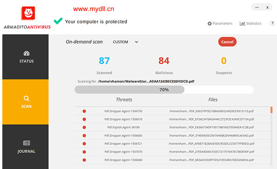Click the scanning file path ending ADAA1243BEC826FEDCD.pdf

pyautogui.click(x=146, y=82)
